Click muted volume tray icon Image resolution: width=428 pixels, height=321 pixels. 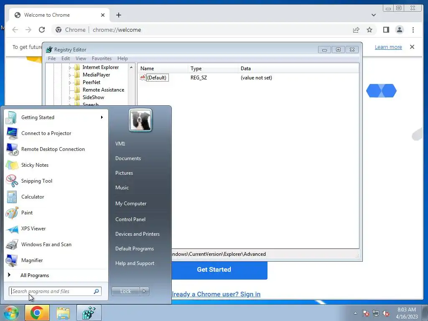point(386,313)
